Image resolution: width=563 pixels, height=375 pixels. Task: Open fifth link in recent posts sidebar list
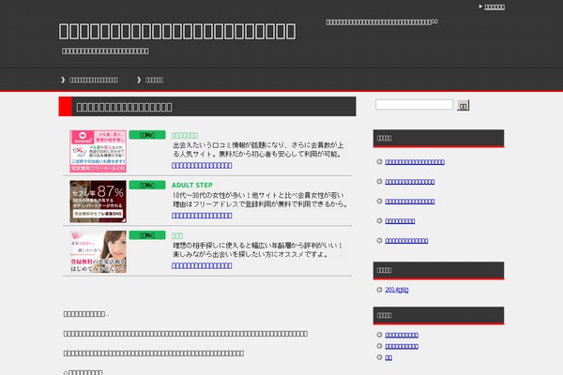tap(406, 241)
